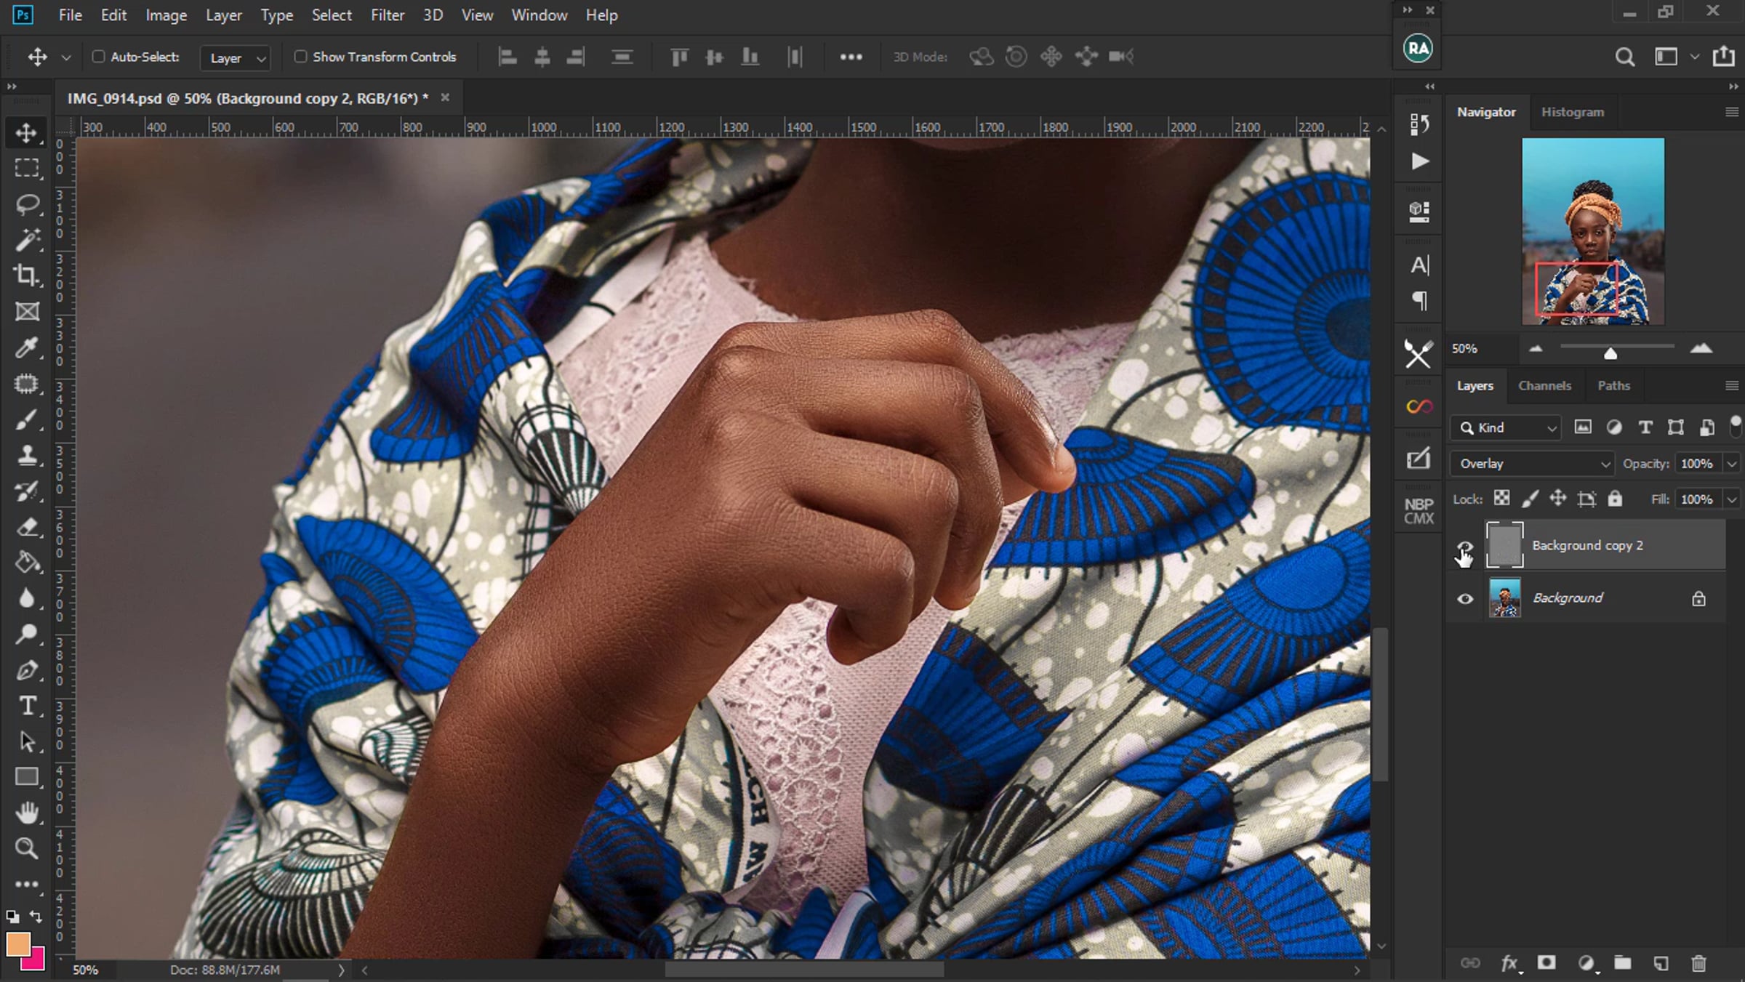1745x982 pixels.
Task: Hide the Background layer visibility eye
Action: [x=1465, y=599]
